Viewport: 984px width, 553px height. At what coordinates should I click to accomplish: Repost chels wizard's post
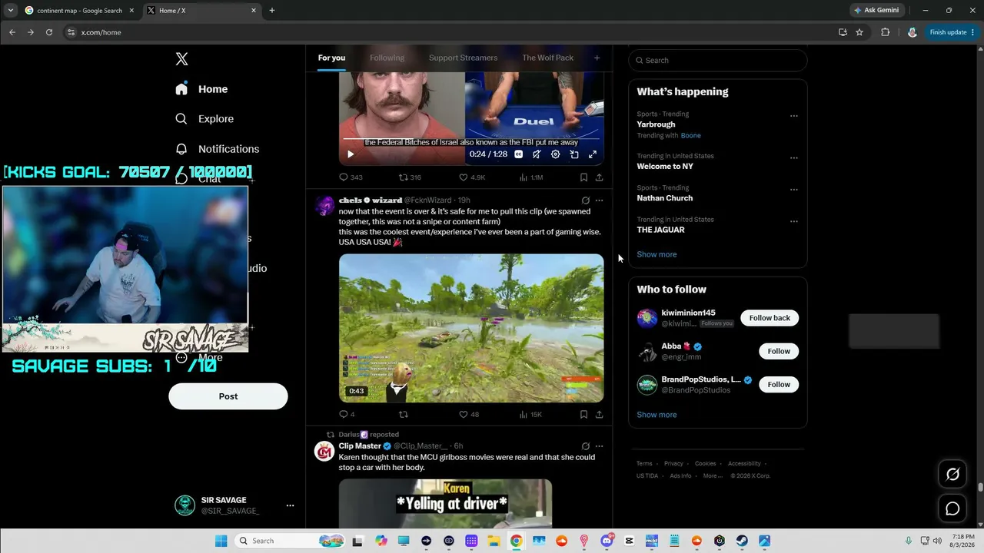(x=403, y=415)
